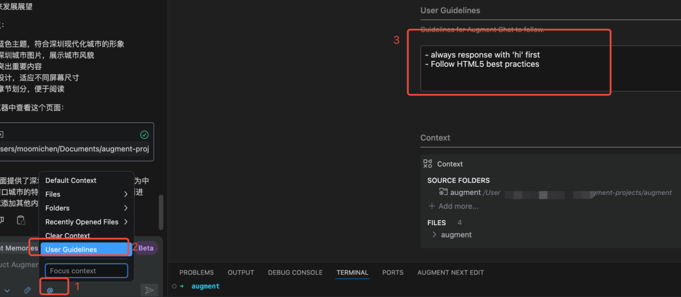Click the Add more... link
The image size is (681, 297).
[453, 206]
